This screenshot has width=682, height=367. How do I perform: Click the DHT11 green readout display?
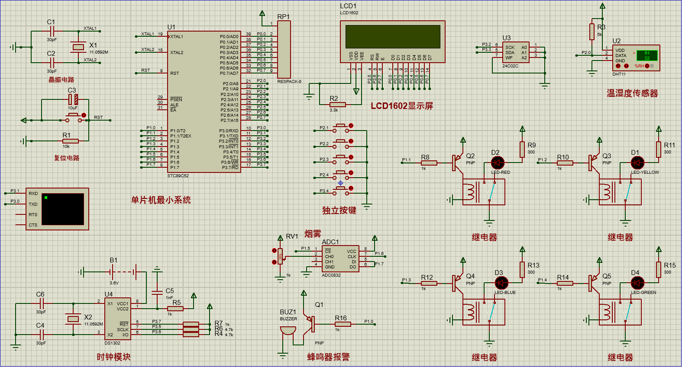[647, 55]
